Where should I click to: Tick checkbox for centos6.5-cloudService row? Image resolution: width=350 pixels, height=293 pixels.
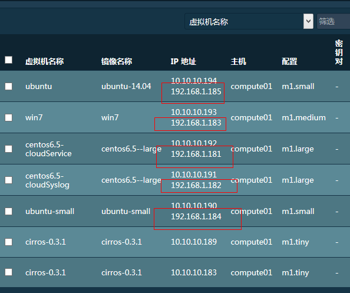pyautogui.click(x=9, y=149)
